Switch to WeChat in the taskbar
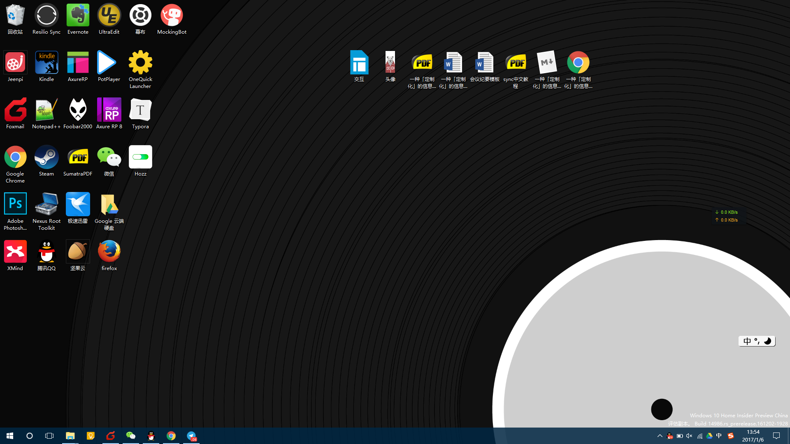This screenshot has width=790, height=444. pos(131,436)
